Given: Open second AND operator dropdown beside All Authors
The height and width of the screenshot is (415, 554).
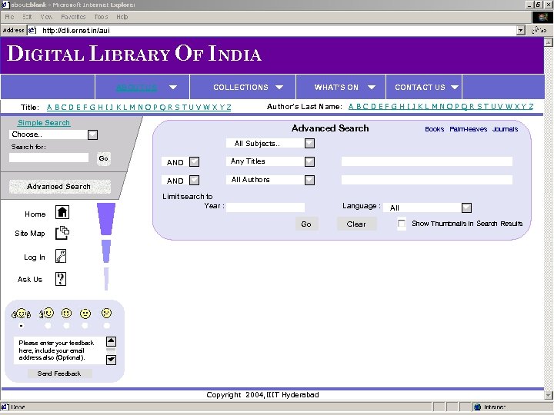Looking at the screenshot, I should [x=195, y=181].
